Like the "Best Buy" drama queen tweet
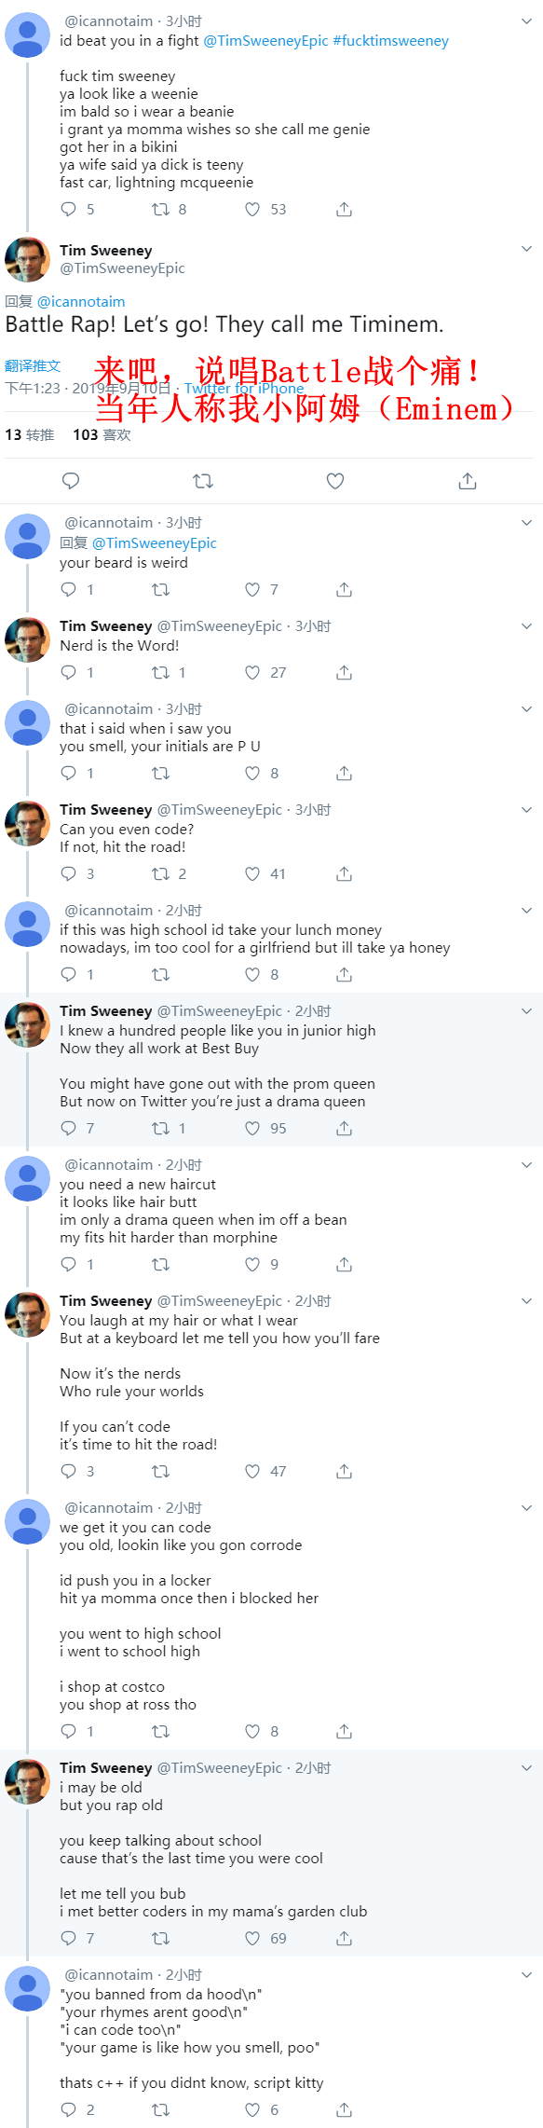The width and height of the screenshot is (543, 2128). (252, 1129)
